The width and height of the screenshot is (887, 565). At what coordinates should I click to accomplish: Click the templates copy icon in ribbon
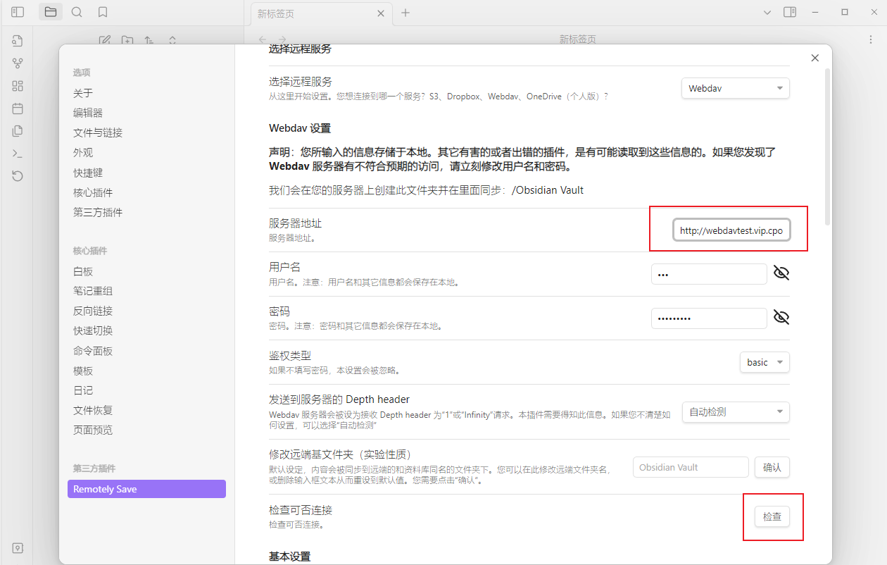coord(18,131)
